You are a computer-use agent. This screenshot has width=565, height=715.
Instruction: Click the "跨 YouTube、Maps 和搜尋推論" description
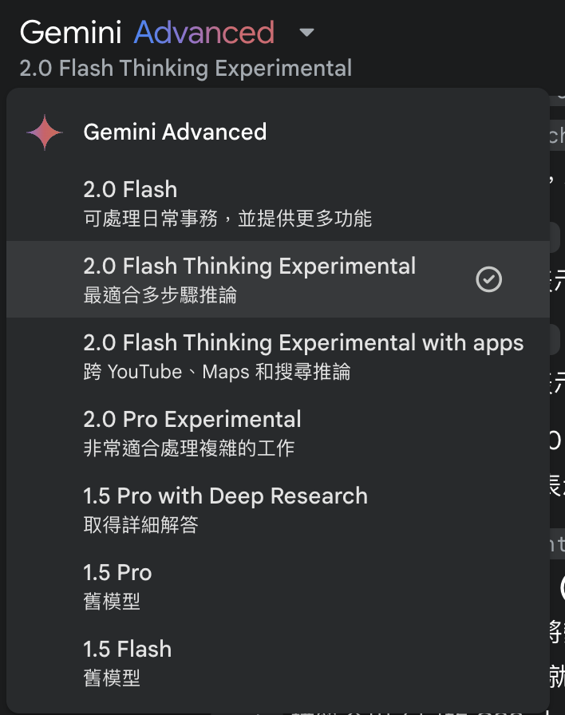click(216, 372)
